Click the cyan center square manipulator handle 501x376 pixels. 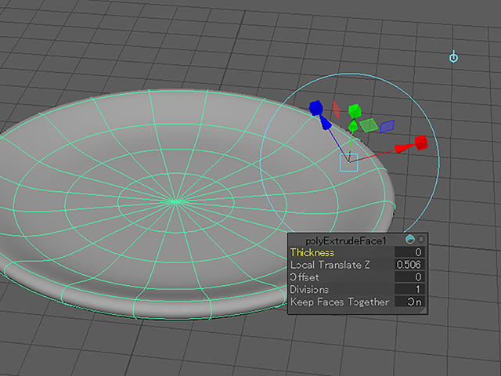pyautogui.click(x=348, y=162)
